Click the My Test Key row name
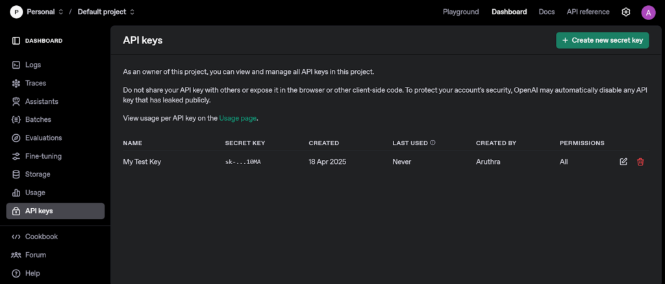Screen dimensions: 665x284 pos(142,161)
